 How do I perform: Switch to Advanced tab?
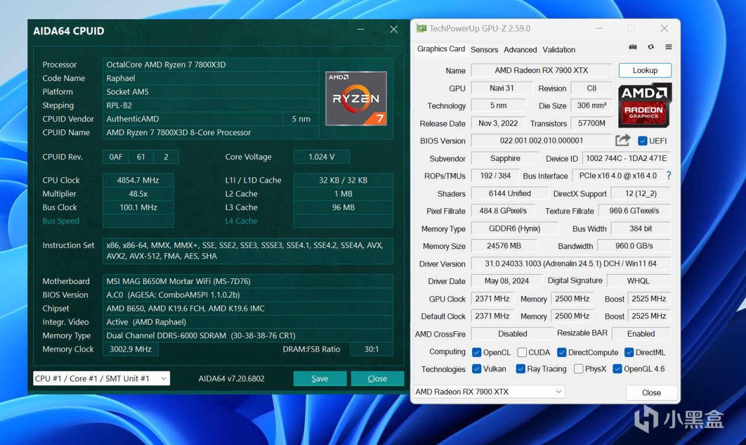tap(520, 50)
